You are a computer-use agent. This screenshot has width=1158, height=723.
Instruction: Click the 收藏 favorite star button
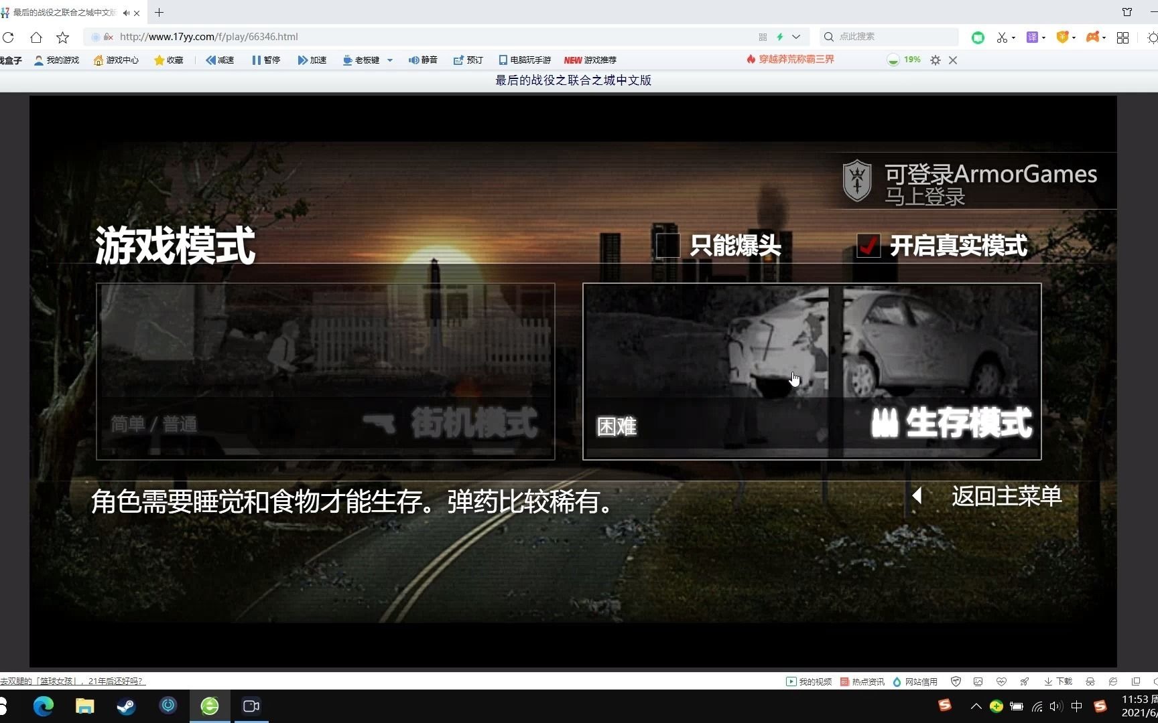169,60
